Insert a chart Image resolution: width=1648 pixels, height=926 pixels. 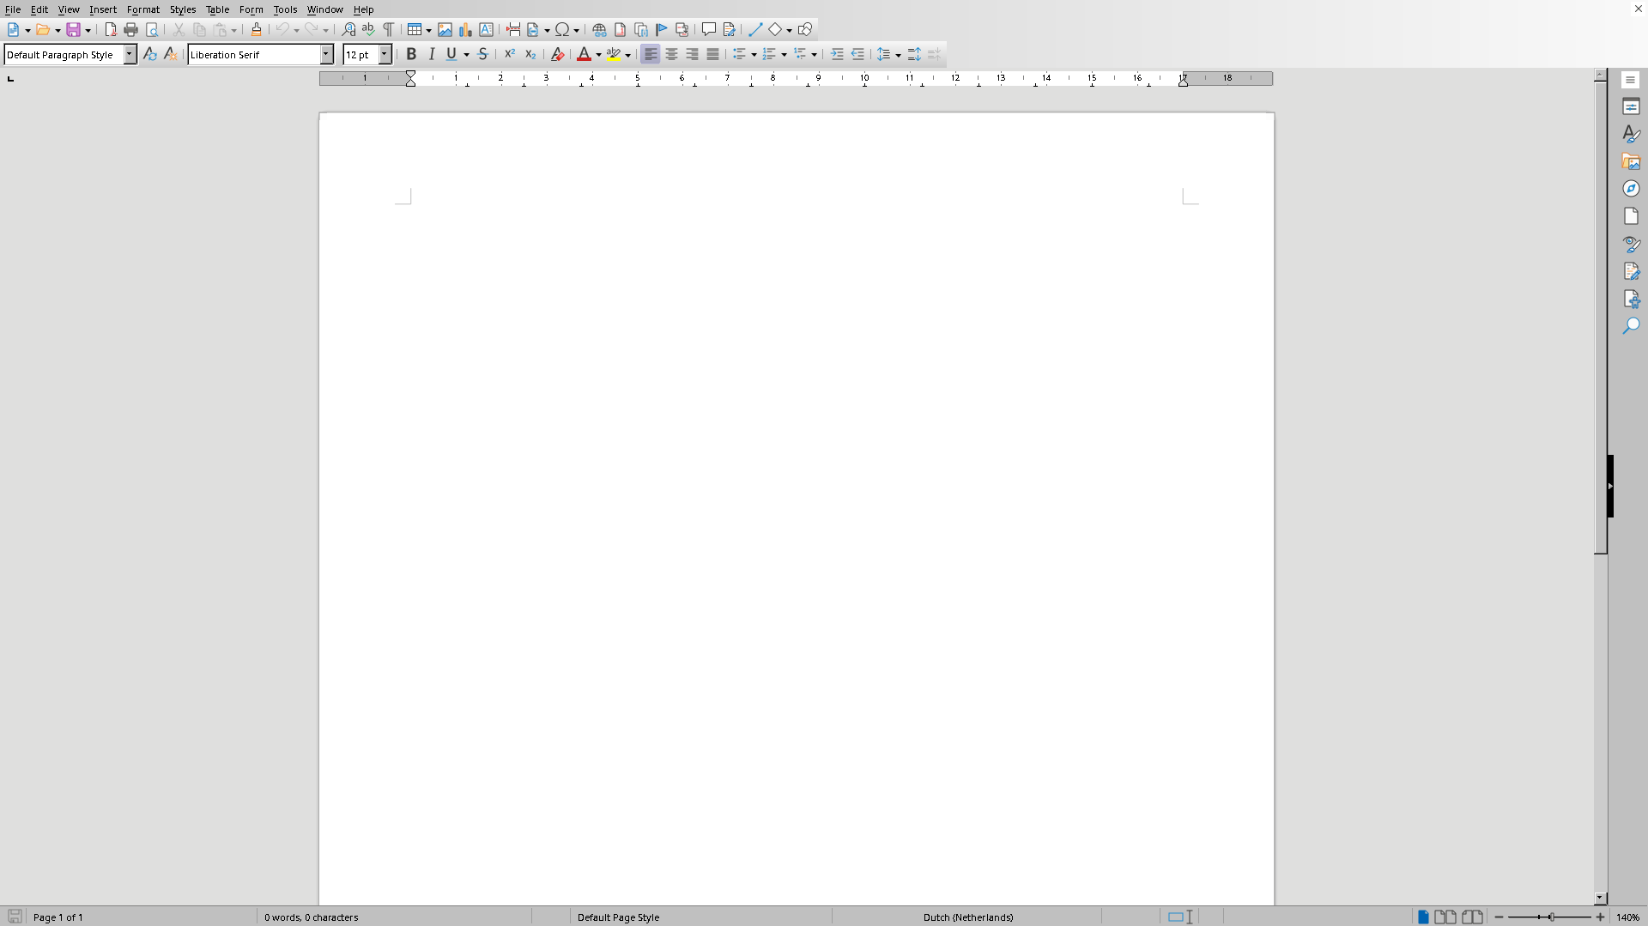(x=465, y=30)
